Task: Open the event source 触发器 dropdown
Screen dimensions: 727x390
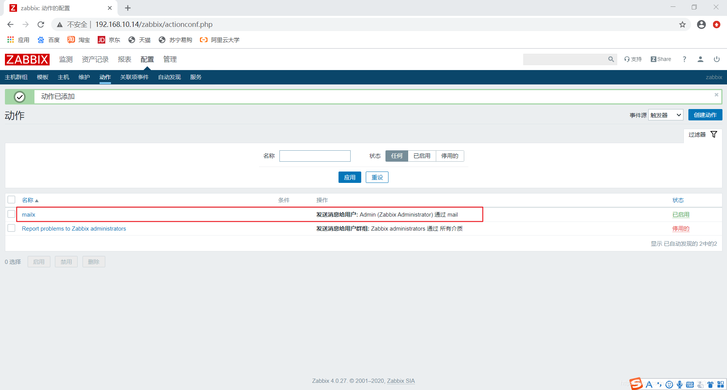Action: pyautogui.click(x=666, y=115)
